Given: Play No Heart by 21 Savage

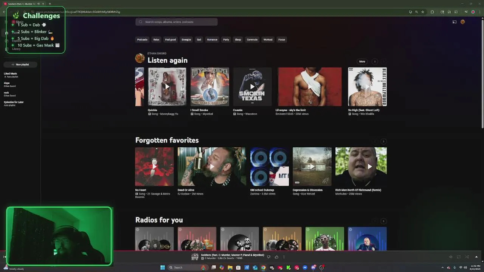Looking at the screenshot, I should point(154,167).
